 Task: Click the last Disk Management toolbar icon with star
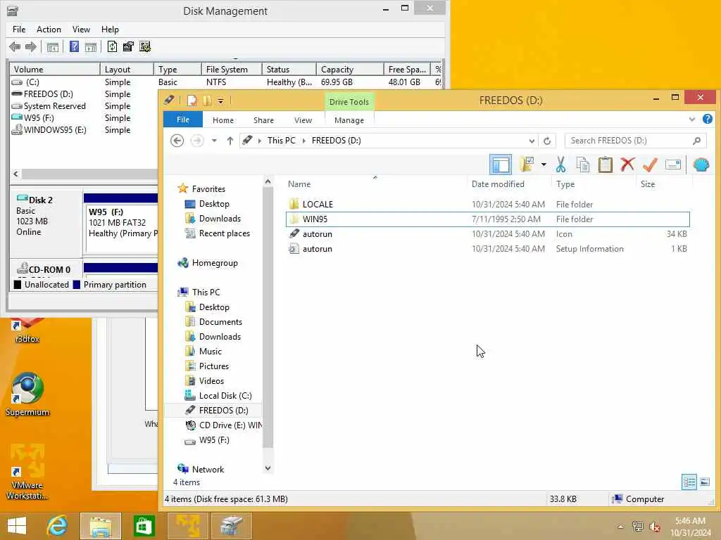point(145,47)
